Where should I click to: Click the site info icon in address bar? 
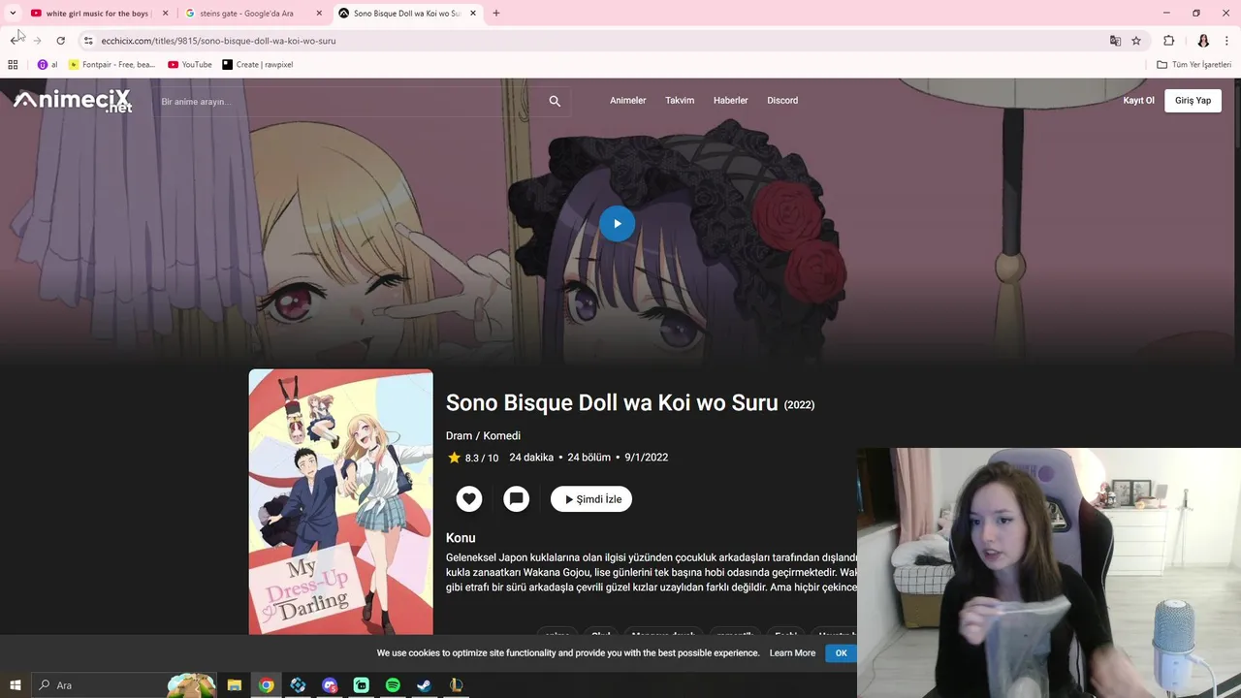(87, 41)
